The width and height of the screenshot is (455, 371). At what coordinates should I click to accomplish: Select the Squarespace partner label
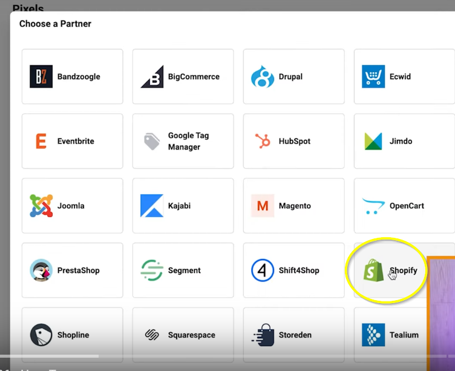pyautogui.click(x=192, y=335)
